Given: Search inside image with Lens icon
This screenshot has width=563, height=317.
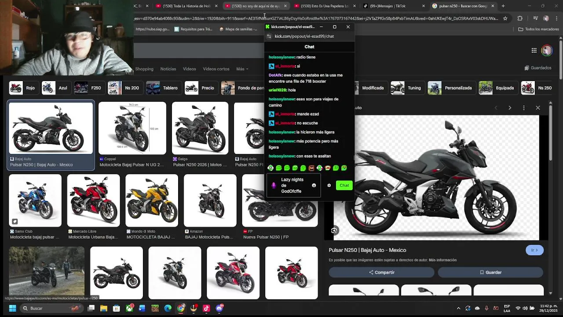Looking at the screenshot, I should pos(334,231).
